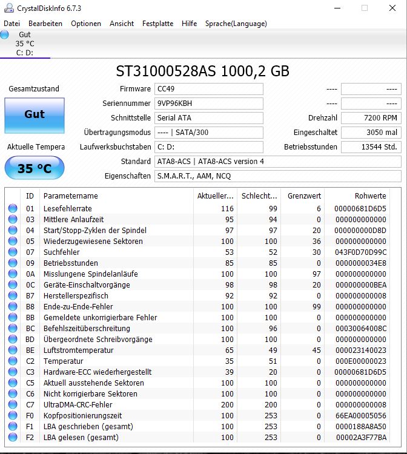Click the Parametername column header
The height and width of the screenshot is (454, 407).
pos(116,196)
